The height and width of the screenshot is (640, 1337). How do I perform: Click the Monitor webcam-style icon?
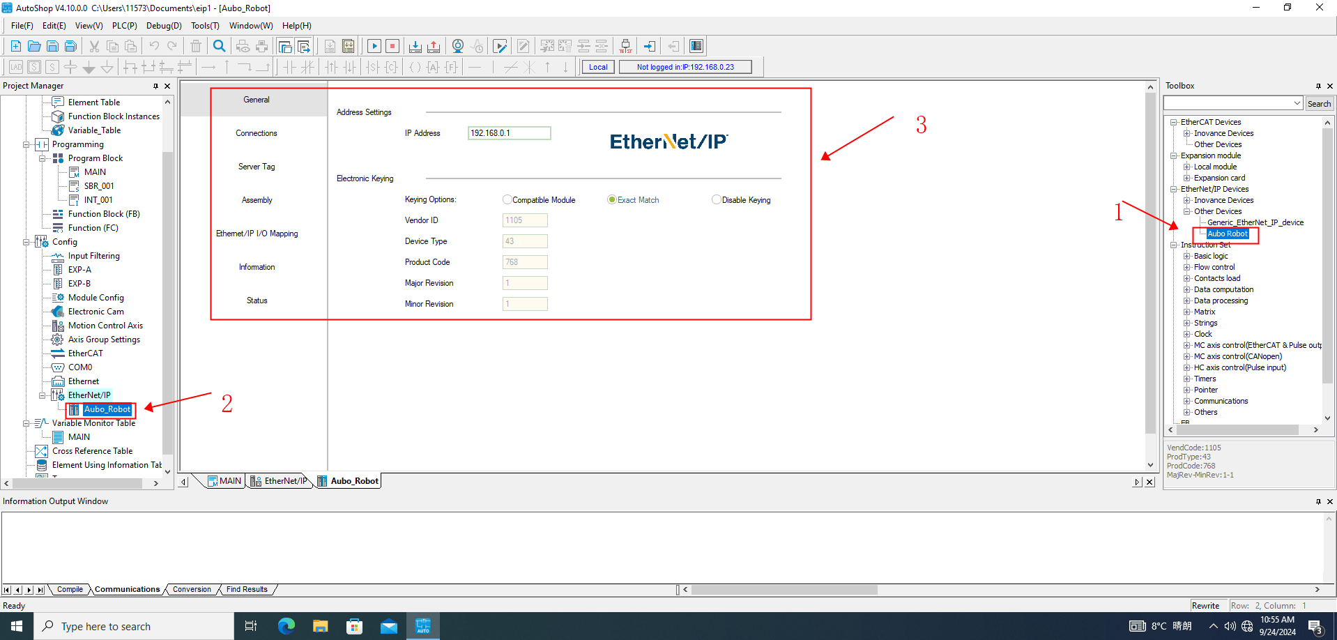(458, 46)
